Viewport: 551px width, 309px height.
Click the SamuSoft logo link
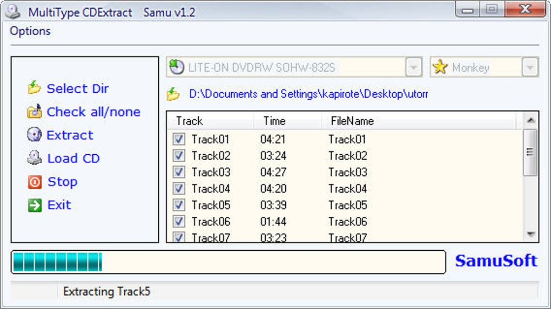496,260
